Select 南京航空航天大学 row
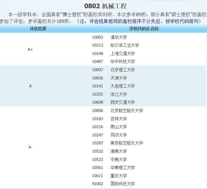207x189 pixels. 127,143
